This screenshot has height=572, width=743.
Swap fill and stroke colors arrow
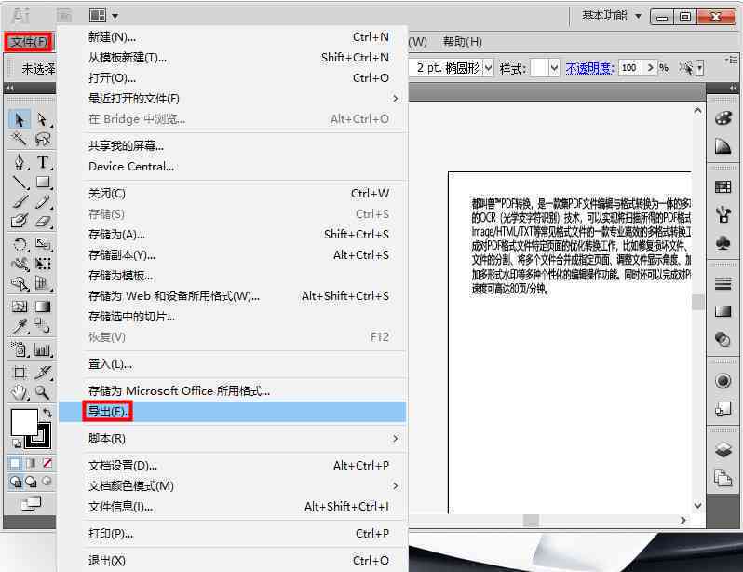point(47,413)
